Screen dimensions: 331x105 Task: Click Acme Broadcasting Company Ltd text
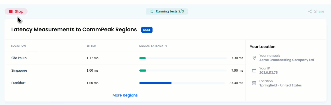click(287, 60)
